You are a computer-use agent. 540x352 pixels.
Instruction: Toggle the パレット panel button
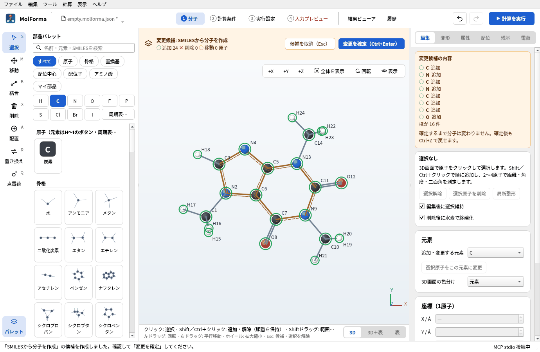14,326
